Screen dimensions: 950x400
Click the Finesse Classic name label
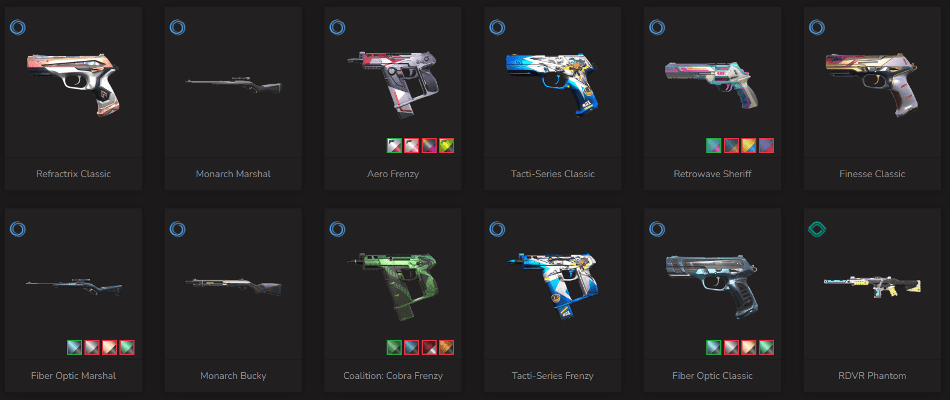[x=872, y=174]
